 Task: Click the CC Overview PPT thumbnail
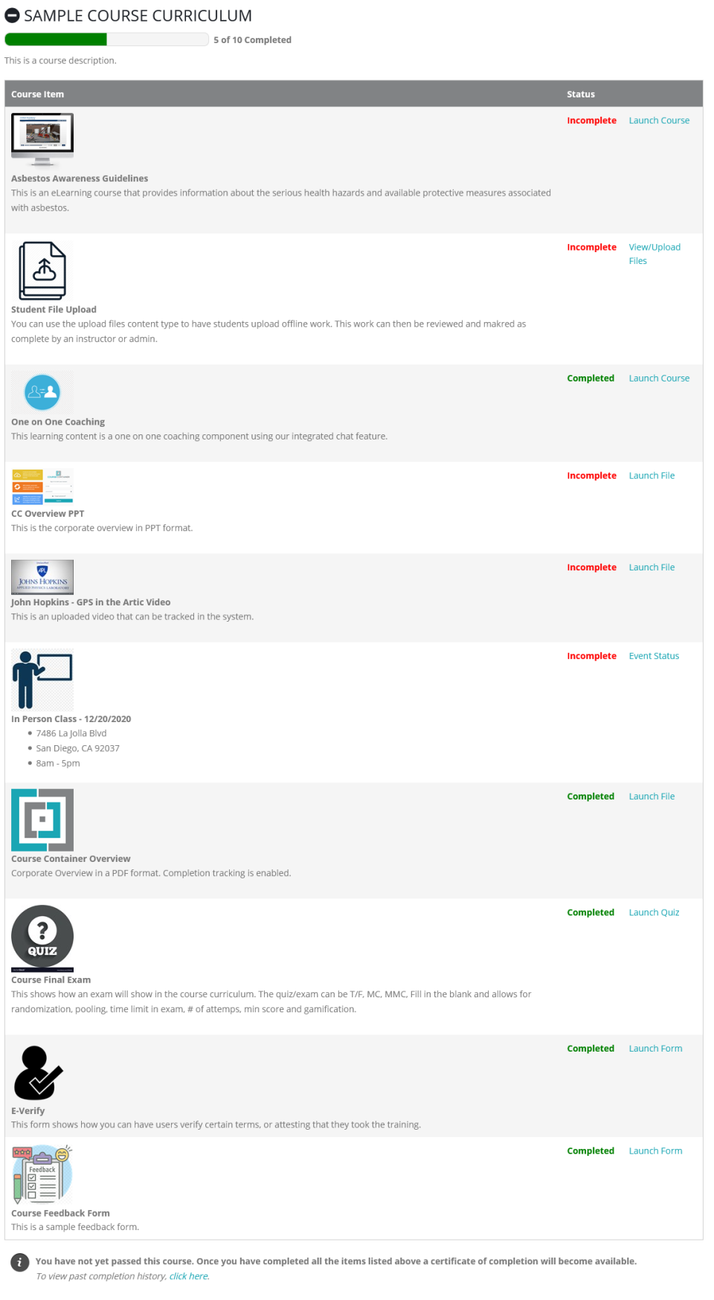pos(42,487)
